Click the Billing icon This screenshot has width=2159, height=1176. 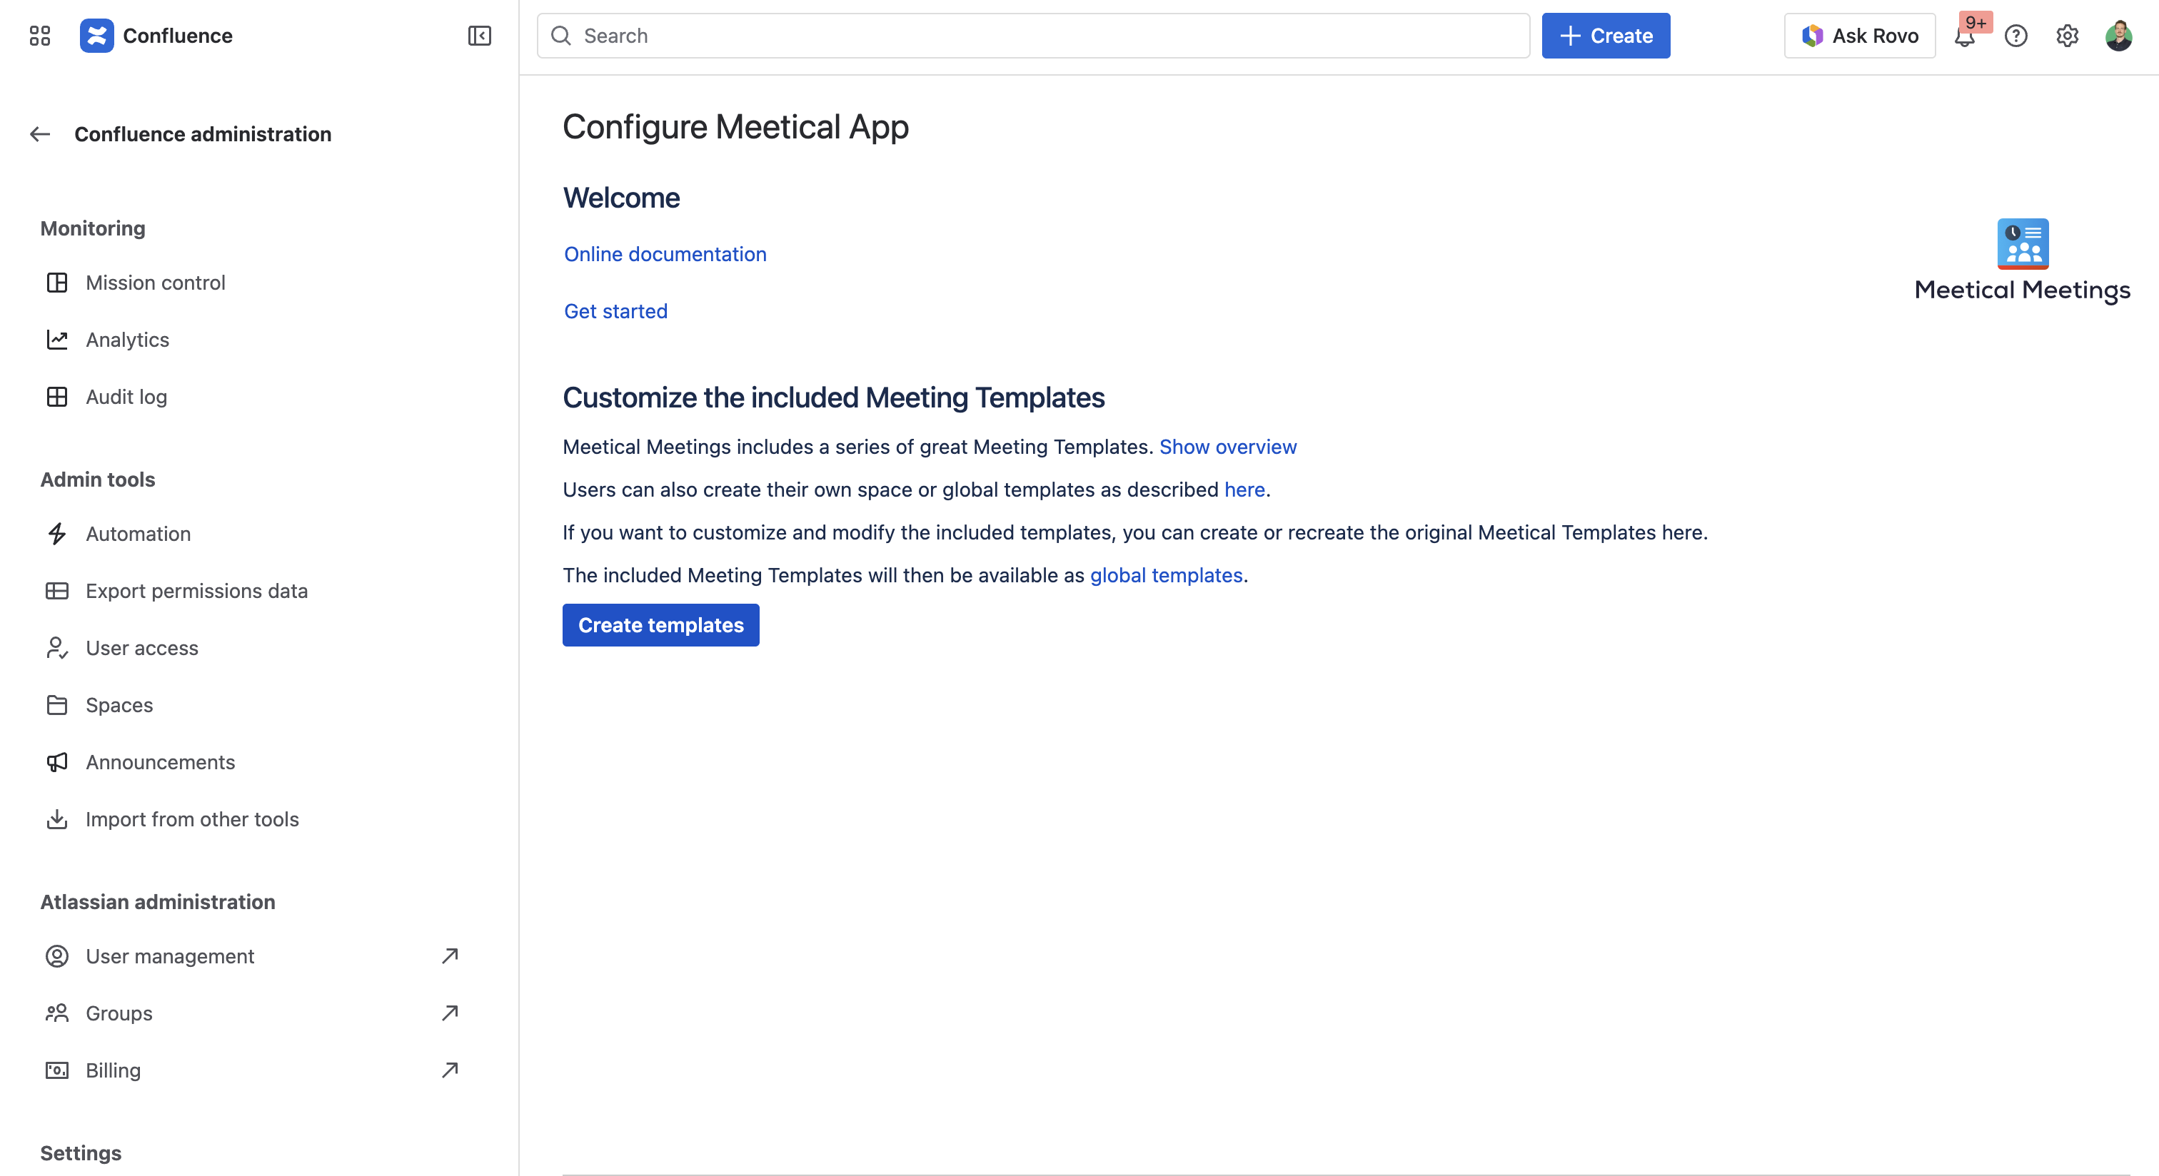point(57,1070)
